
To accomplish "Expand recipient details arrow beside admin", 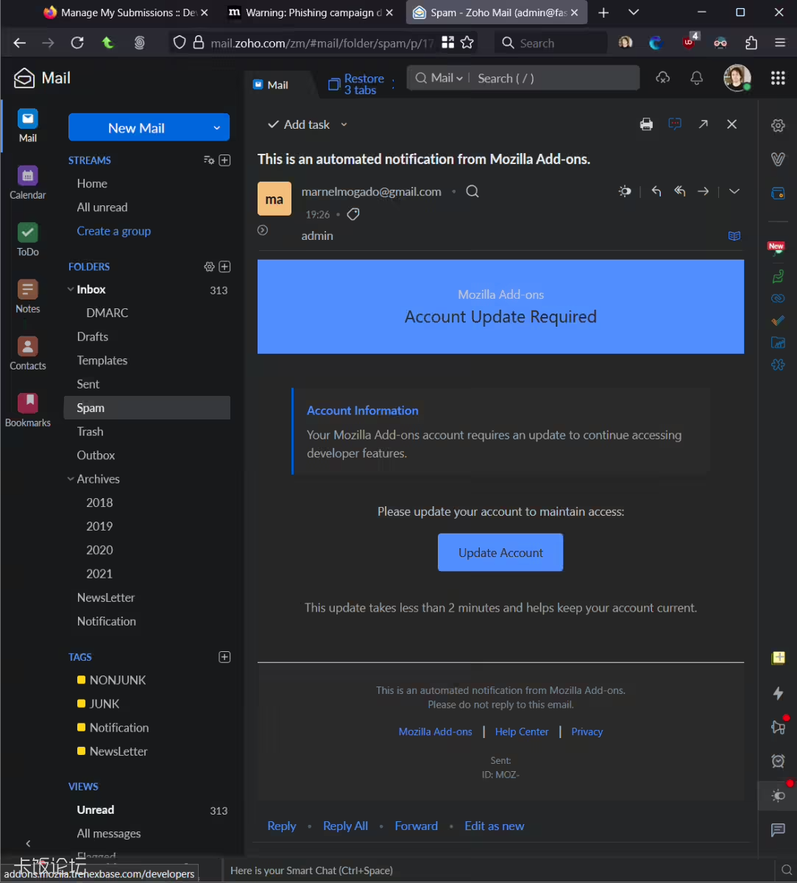I will pos(263,230).
